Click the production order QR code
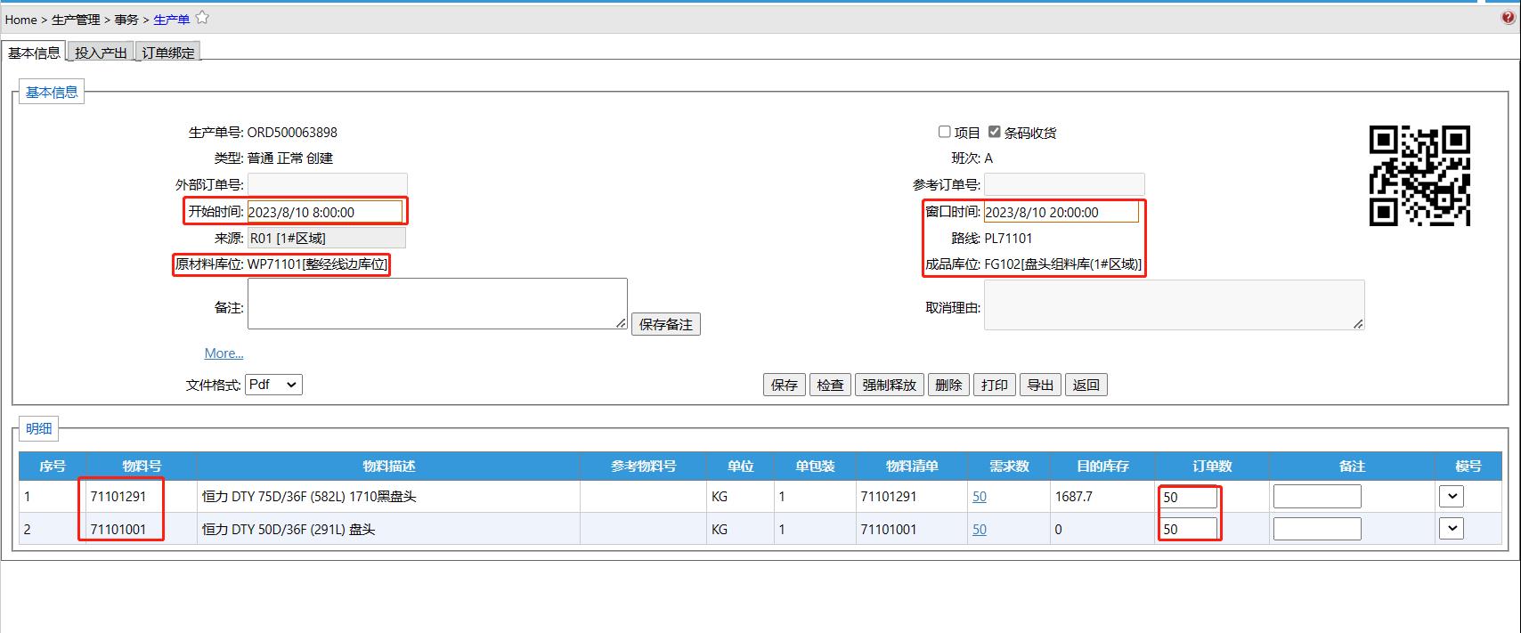 point(1419,175)
